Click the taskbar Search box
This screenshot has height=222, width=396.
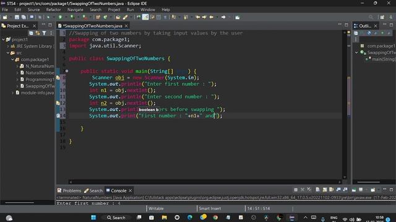[x=116, y=218]
